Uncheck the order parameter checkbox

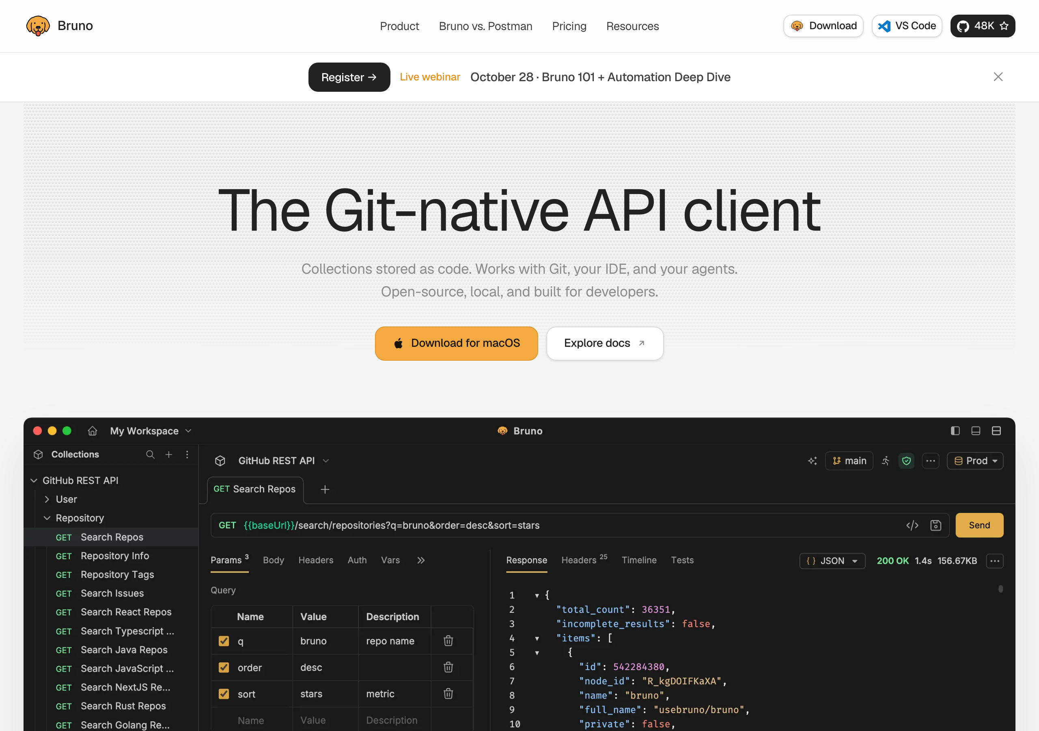coord(224,667)
